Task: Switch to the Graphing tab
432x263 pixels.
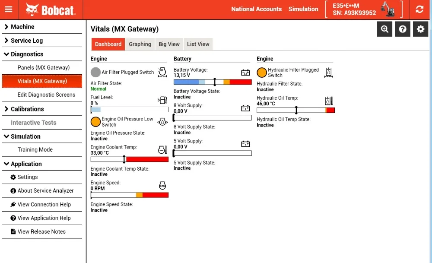Action: pyautogui.click(x=140, y=44)
